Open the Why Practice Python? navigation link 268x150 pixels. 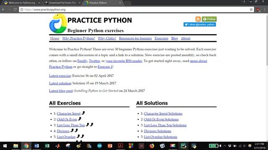click(78, 38)
